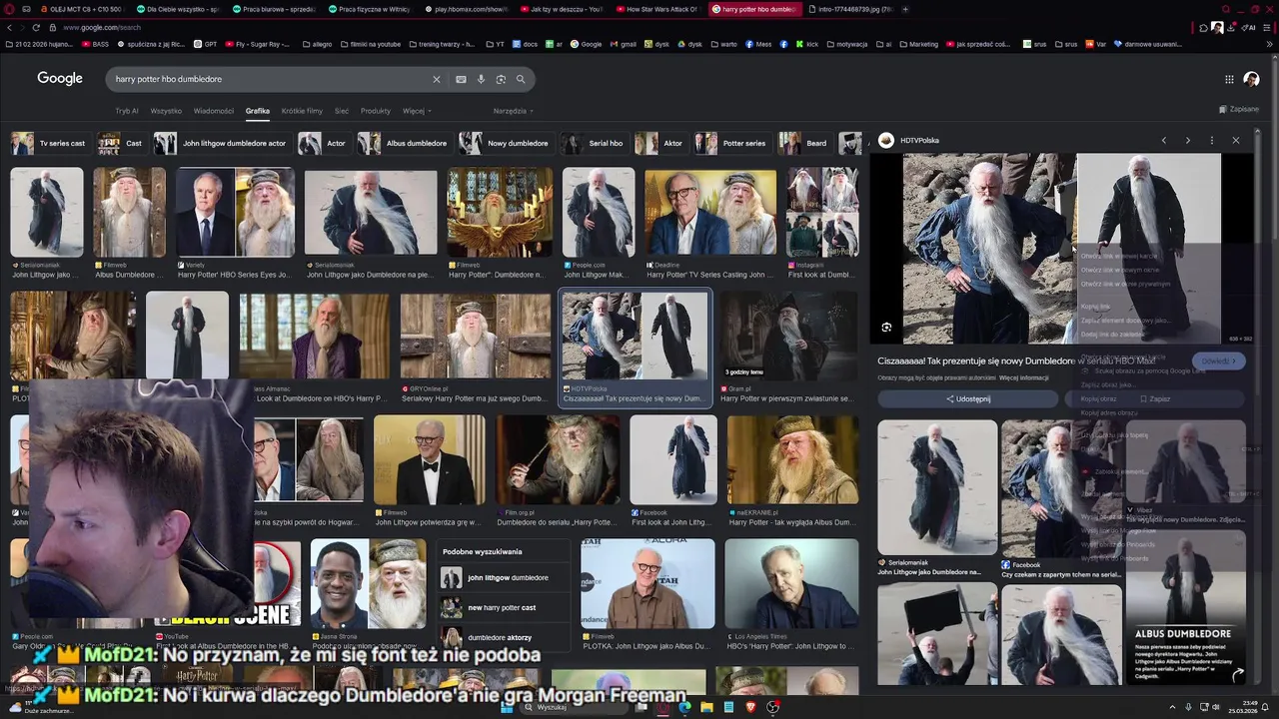Screen dimensions: 1279x719
Task: Switch to the Wszystko results tab
Action: [x=166, y=111]
